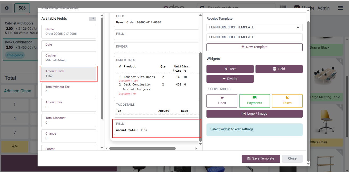This screenshot has height=172, width=349.
Task: Open the Receipt Template dropdown
Action: [254, 27]
